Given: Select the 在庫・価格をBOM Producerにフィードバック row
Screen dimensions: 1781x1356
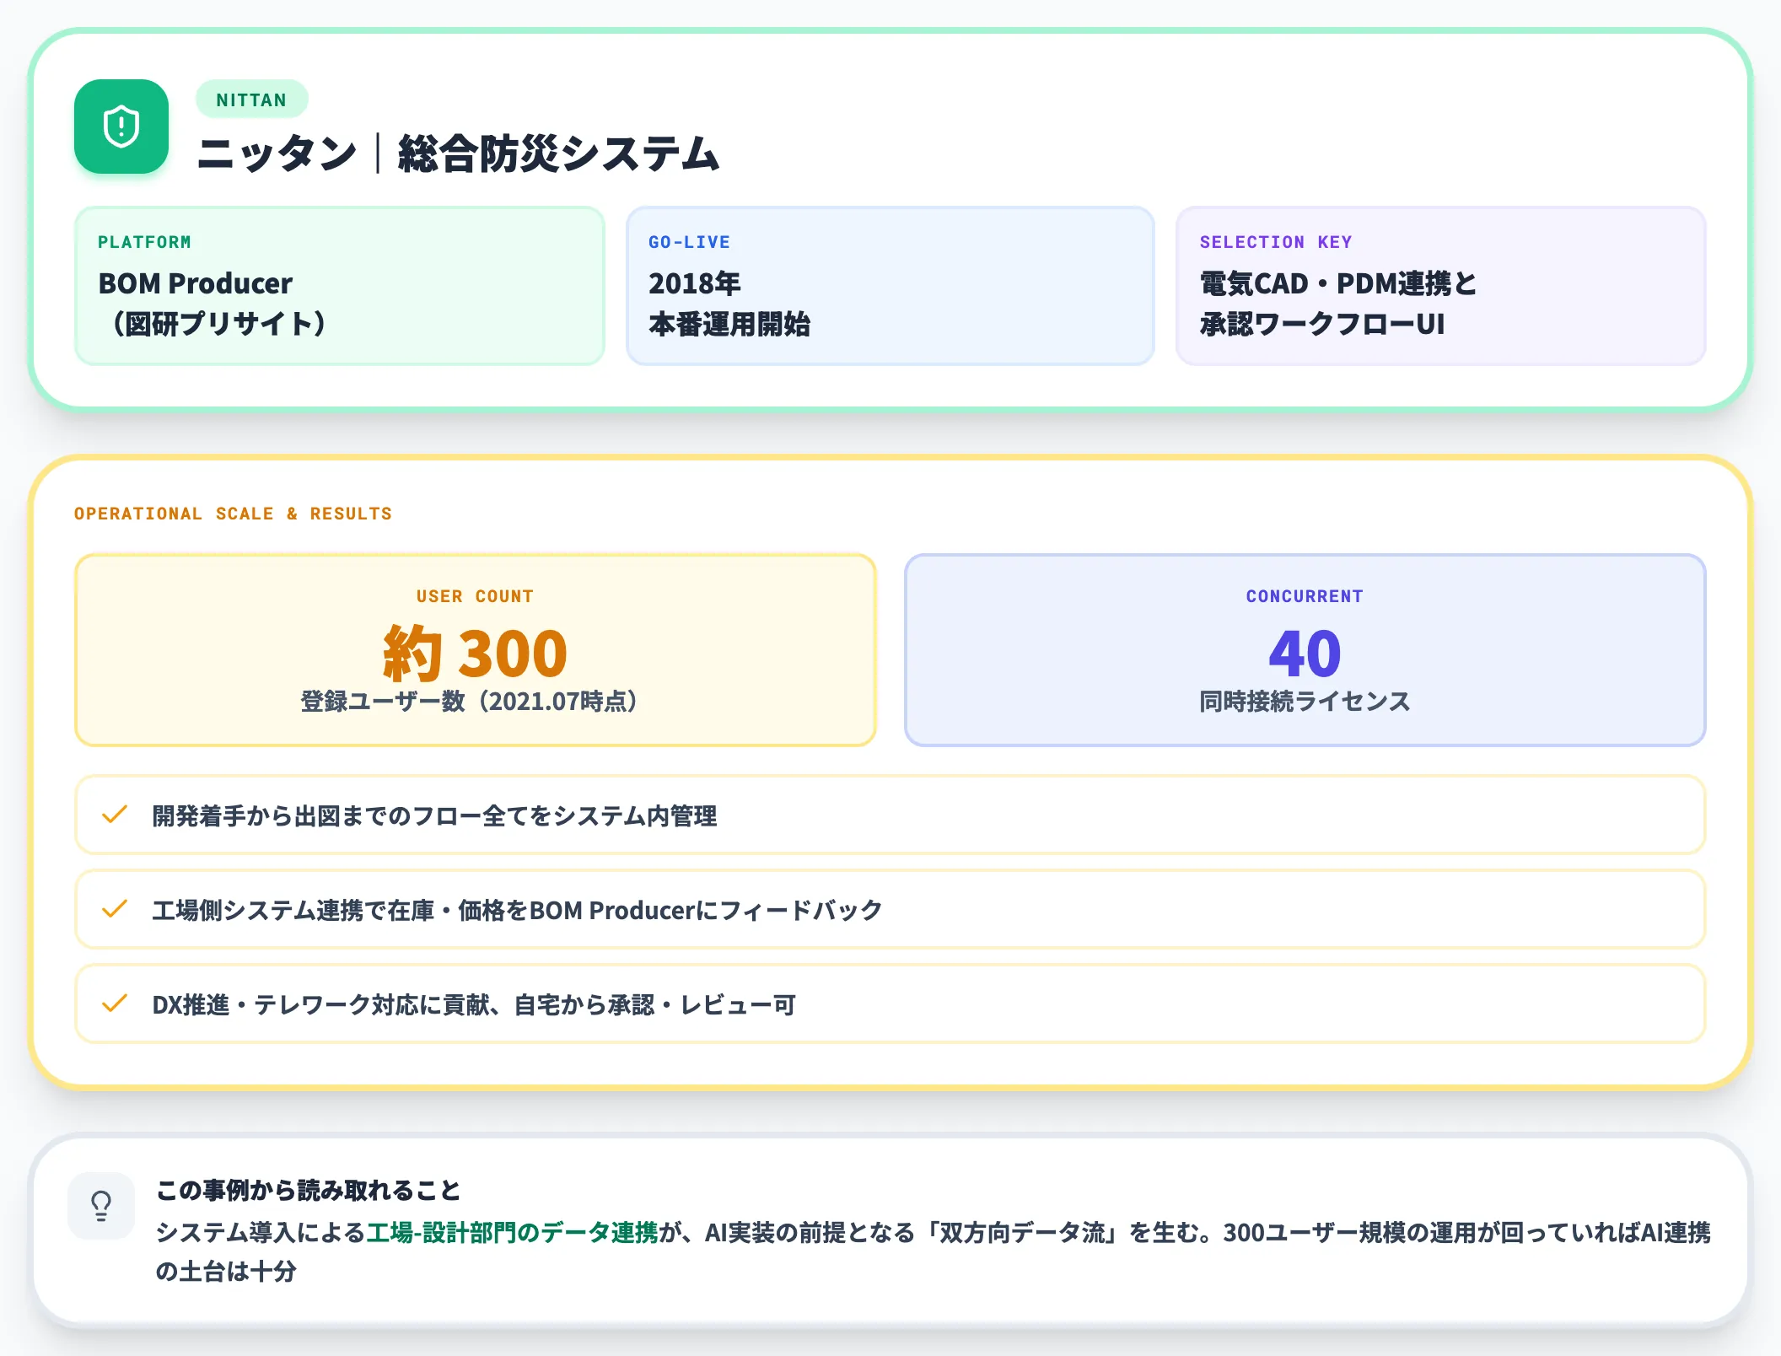Looking at the screenshot, I should [890, 909].
